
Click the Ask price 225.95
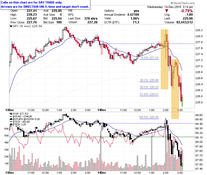click(x=57, y=11)
